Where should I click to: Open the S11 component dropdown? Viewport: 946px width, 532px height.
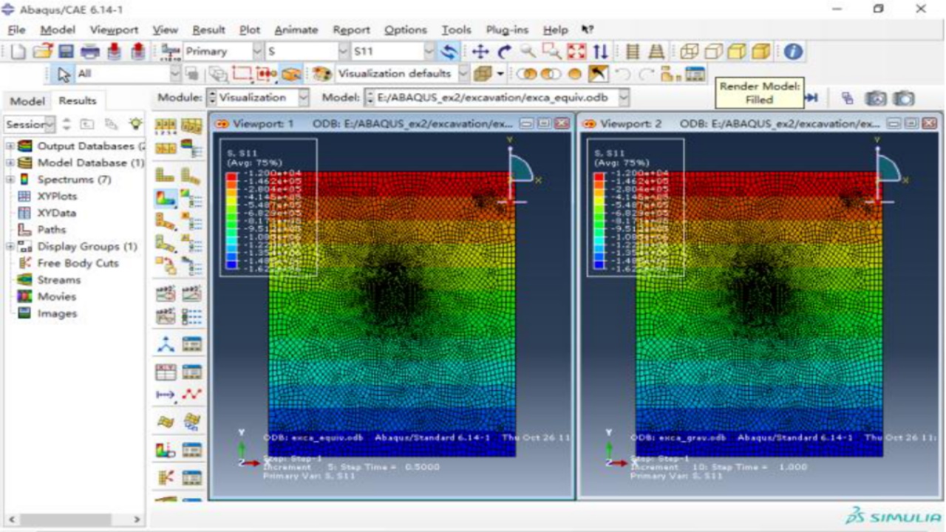[429, 52]
